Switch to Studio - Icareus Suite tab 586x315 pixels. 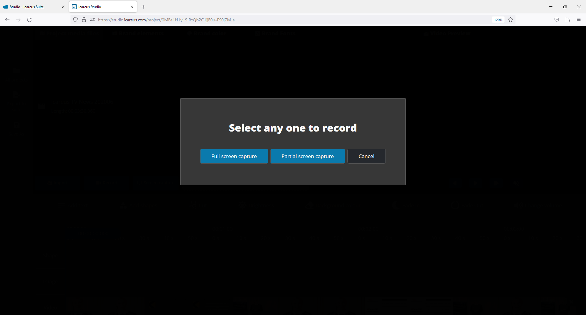click(31, 7)
